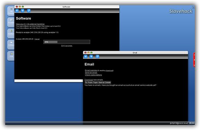Click the Software window title bar

click(x=67, y=7)
